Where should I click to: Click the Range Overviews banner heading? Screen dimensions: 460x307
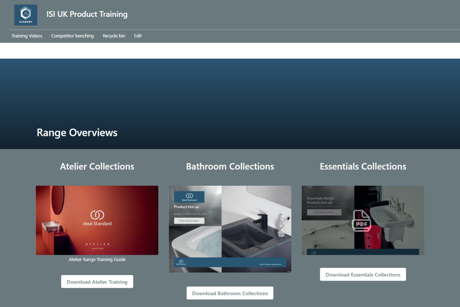click(77, 133)
